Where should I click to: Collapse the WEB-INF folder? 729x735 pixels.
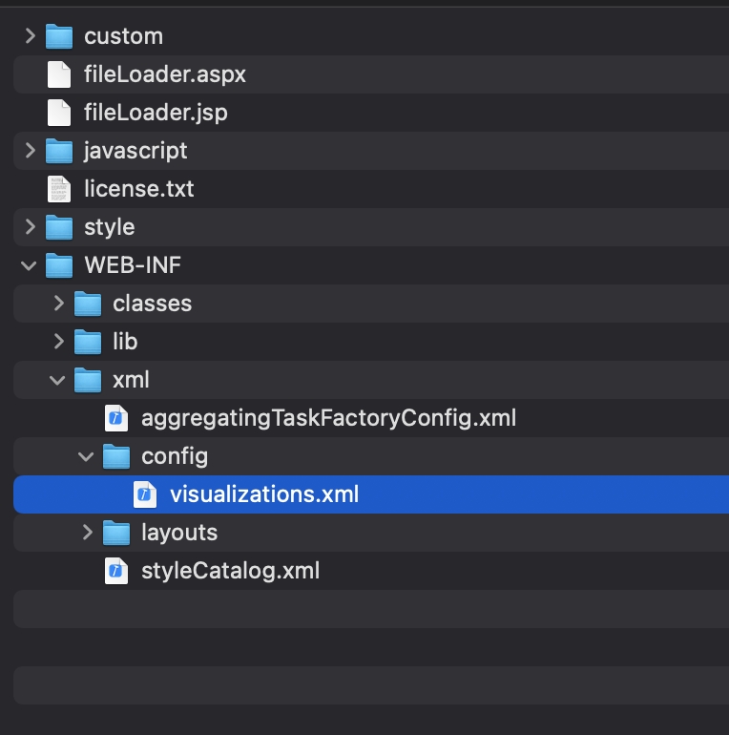(x=30, y=265)
